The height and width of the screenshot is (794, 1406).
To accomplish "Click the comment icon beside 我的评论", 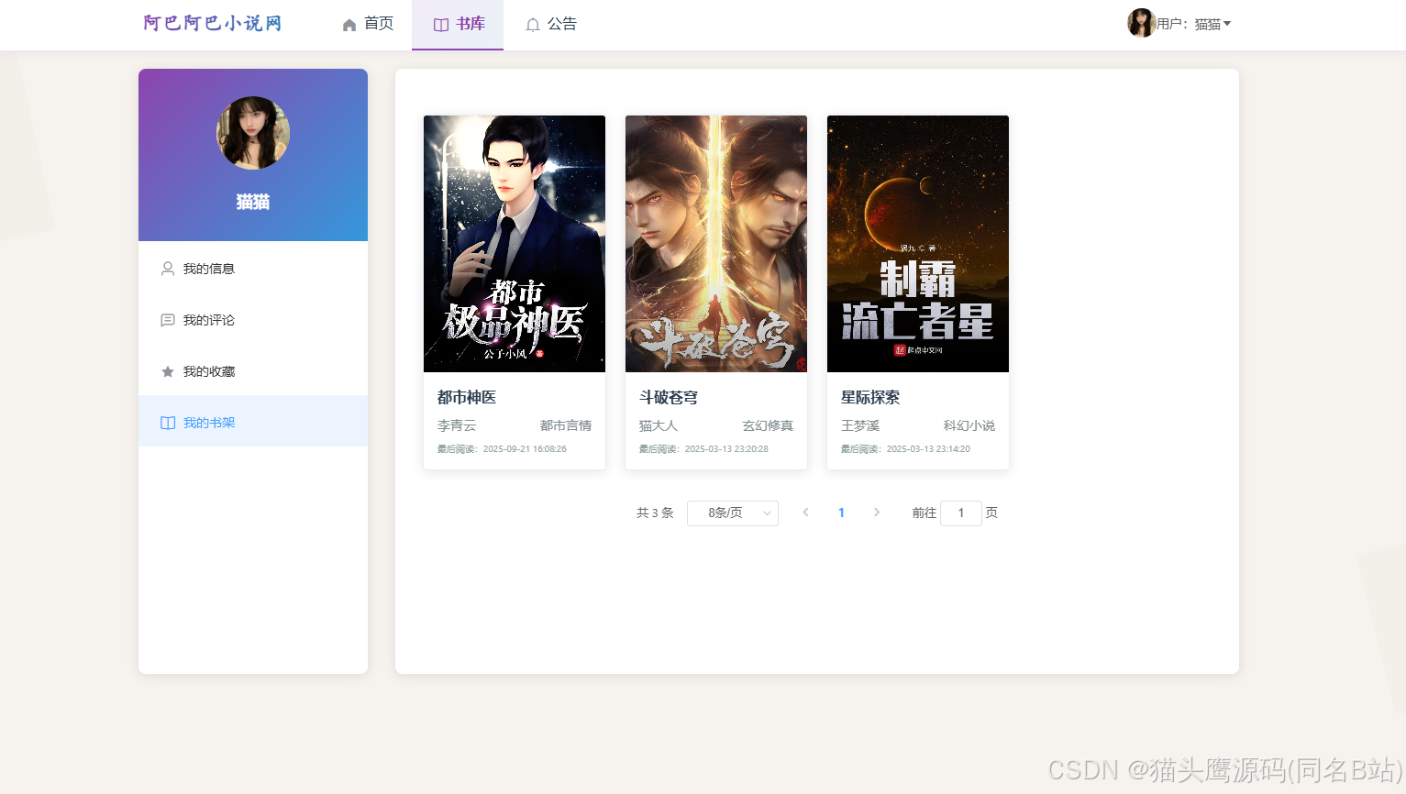I will (168, 320).
